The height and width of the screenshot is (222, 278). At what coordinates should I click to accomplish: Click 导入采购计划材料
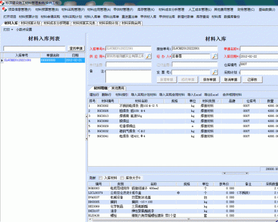[144, 95]
